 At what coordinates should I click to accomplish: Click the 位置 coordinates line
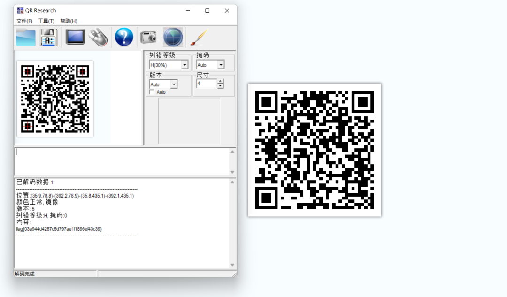75,196
